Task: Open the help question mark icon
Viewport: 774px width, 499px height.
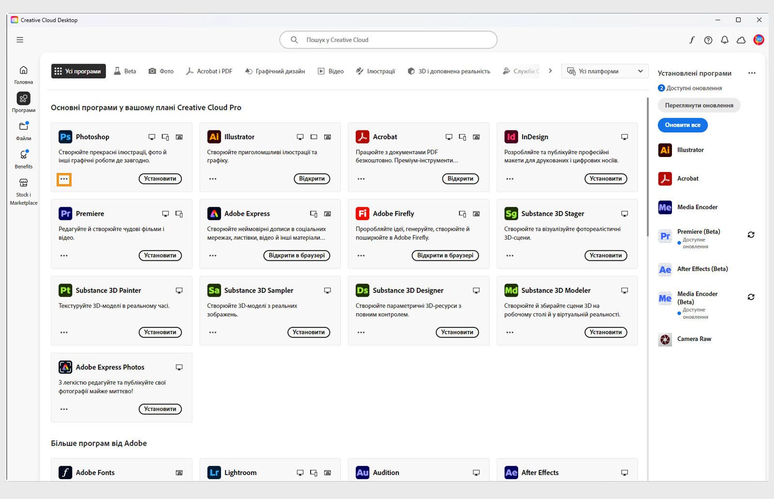Action: 708,40
